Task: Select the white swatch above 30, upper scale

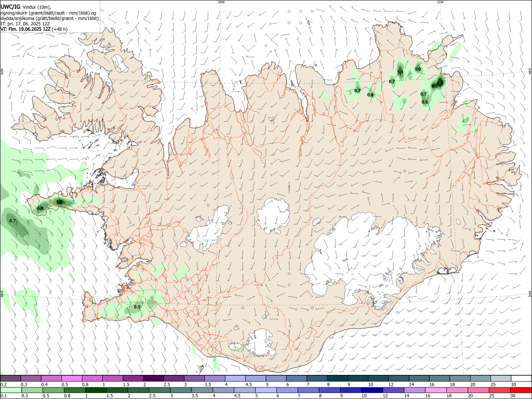Action: pos(522,379)
